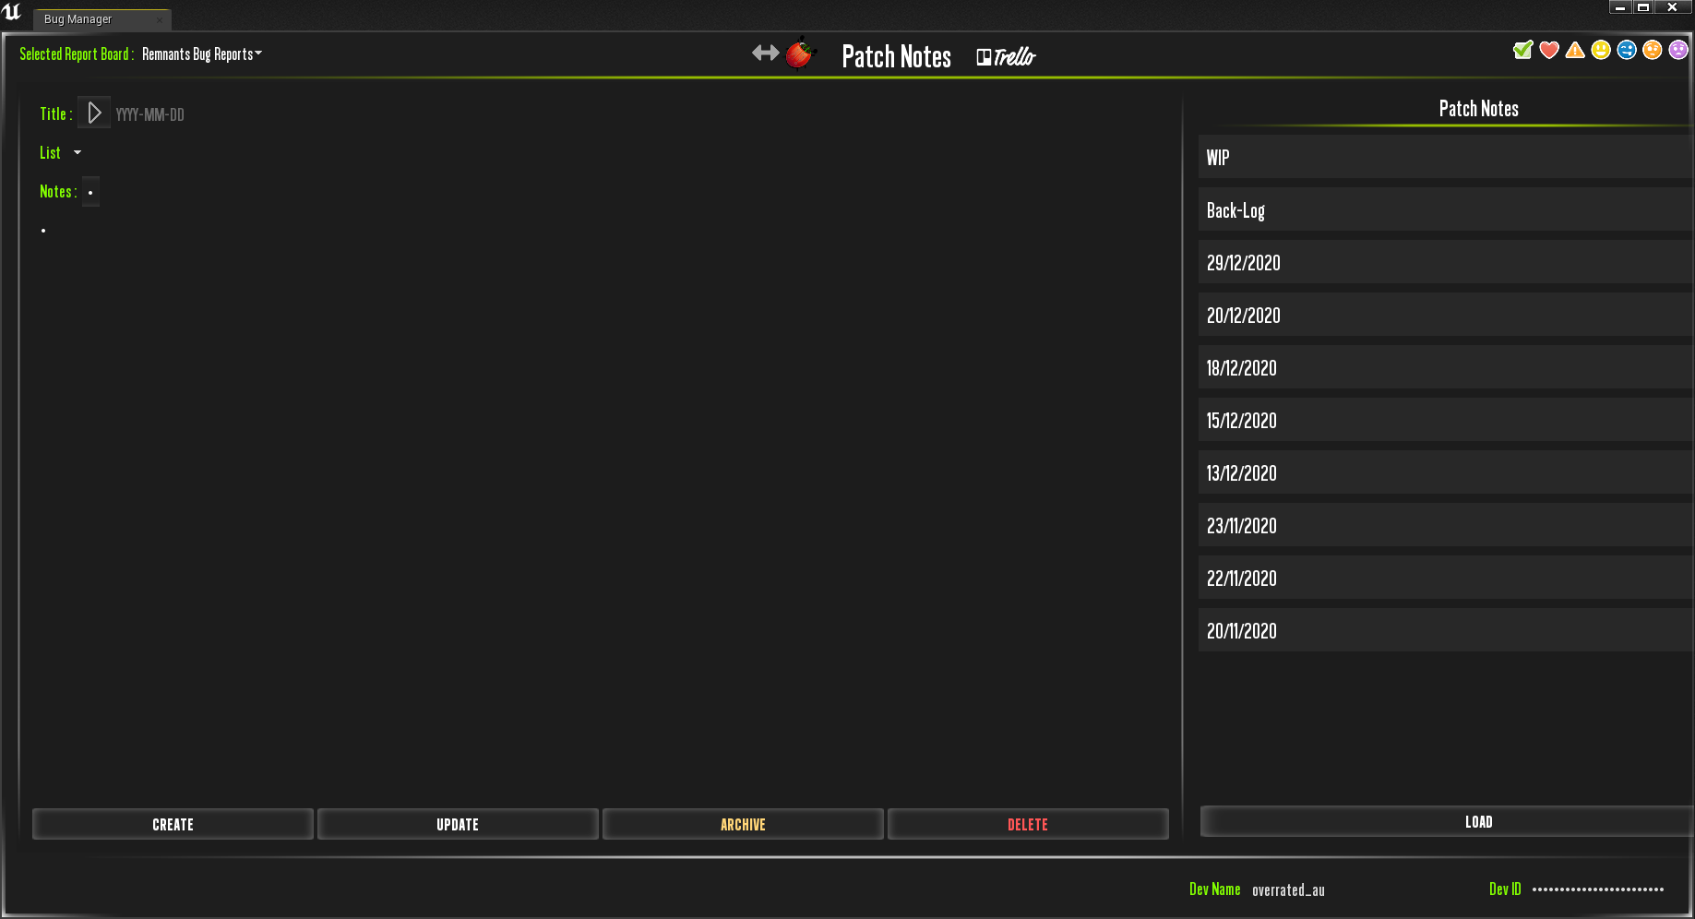1695x919 pixels.
Task: Select the 18/12/2020 patch notes entry
Action: pos(1446,367)
